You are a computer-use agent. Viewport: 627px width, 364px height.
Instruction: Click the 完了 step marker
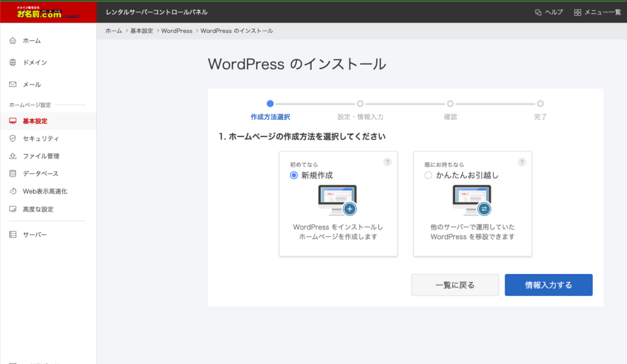click(540, 103)
